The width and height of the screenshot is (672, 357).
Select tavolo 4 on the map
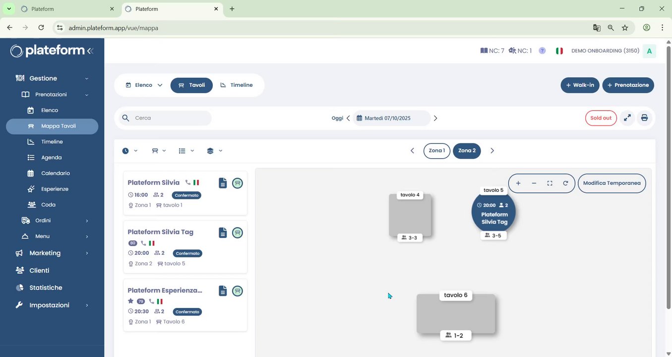[x=410, y=215]
